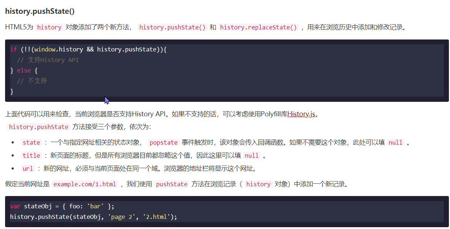
Task: Click the null code span after popstate description
Action: (395, 142)
